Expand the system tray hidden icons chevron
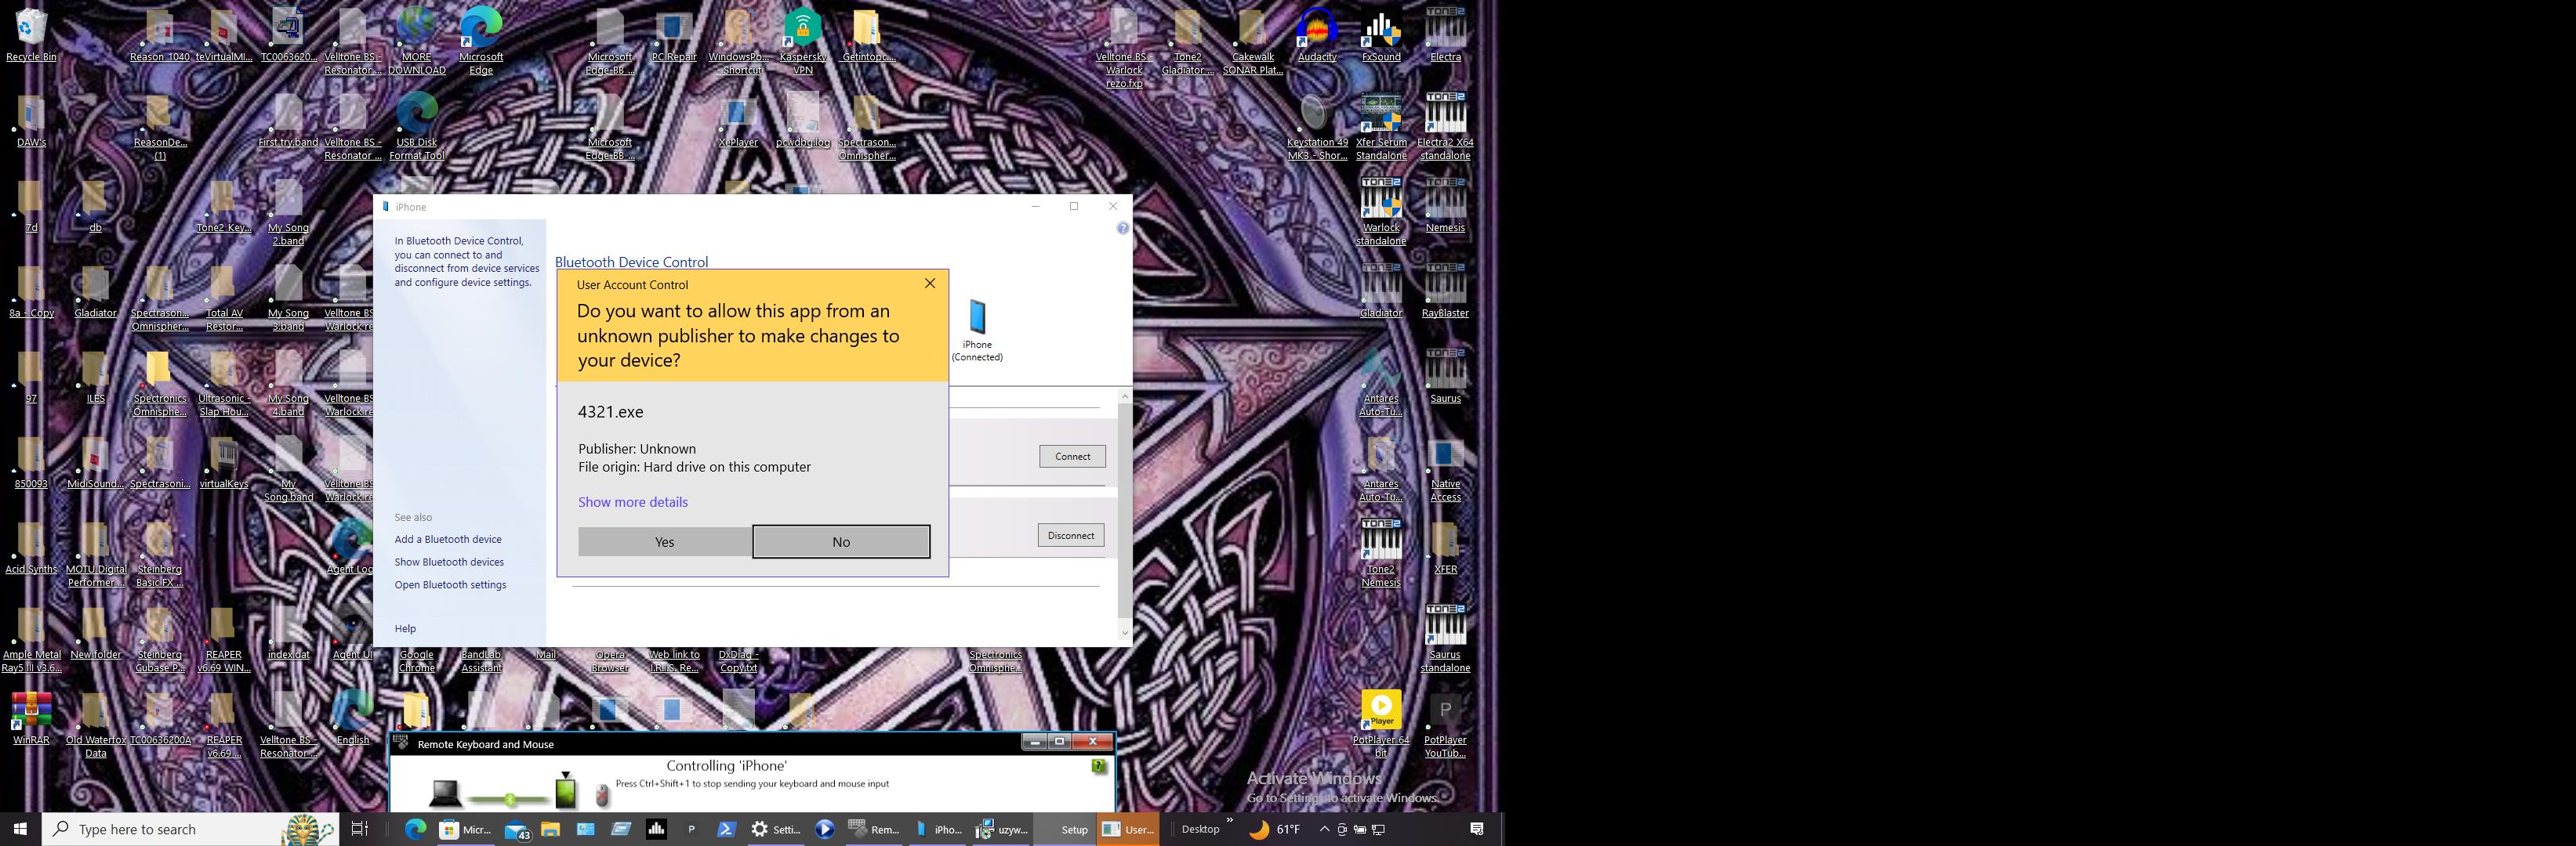 coord(1324,829)
